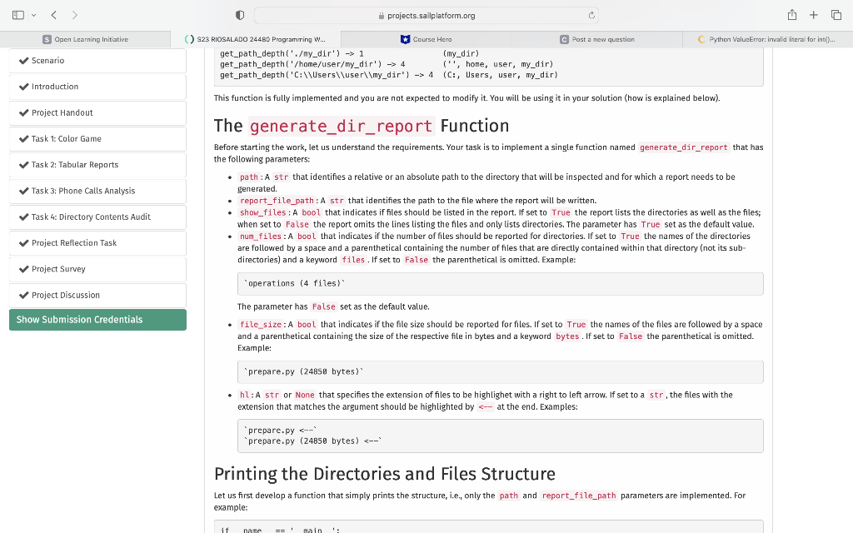Open the sidebar dropdown chevron
The image size is (853, 533).
[32, 15]
